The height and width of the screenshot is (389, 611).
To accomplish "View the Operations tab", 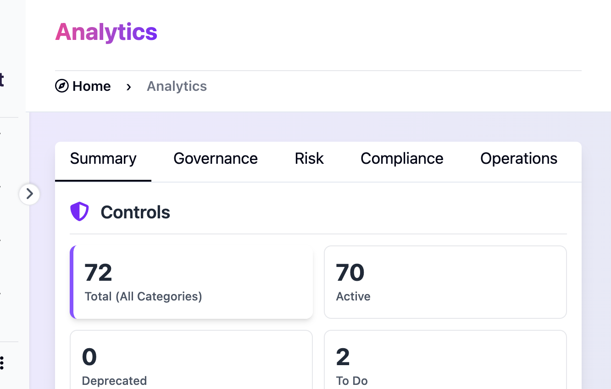I will 519,158.
